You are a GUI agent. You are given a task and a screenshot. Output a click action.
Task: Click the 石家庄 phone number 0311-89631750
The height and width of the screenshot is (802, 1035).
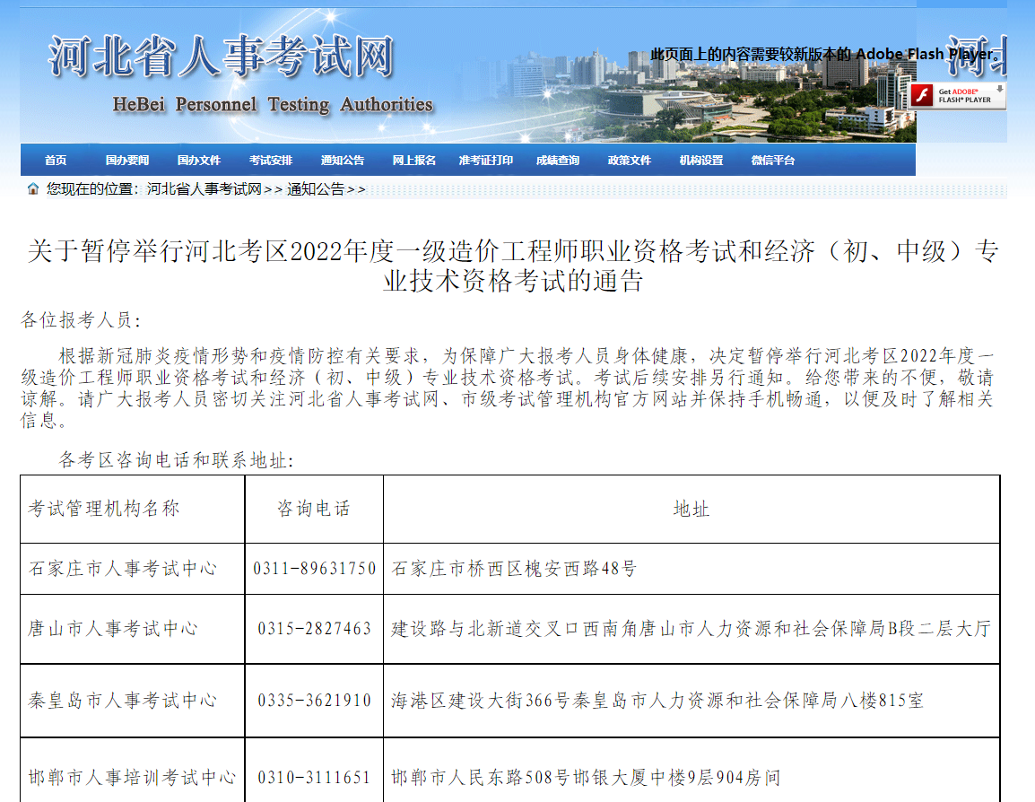click(x=314, y=569)
